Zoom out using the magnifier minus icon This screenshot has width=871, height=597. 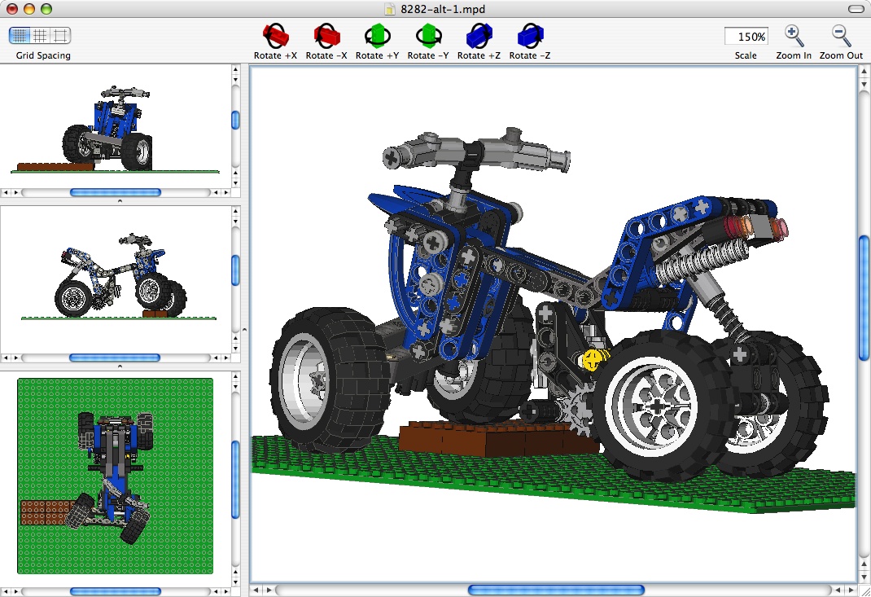click(x=840, y=35)
